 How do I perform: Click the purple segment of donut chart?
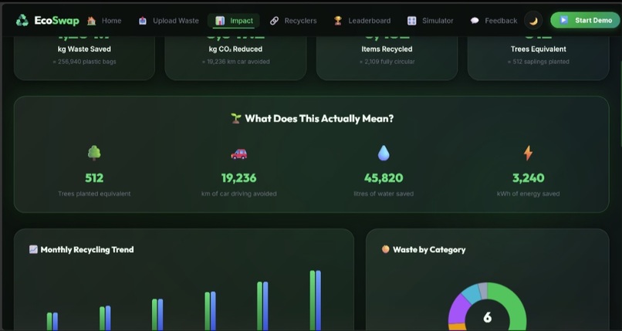[x=459, y=308]
